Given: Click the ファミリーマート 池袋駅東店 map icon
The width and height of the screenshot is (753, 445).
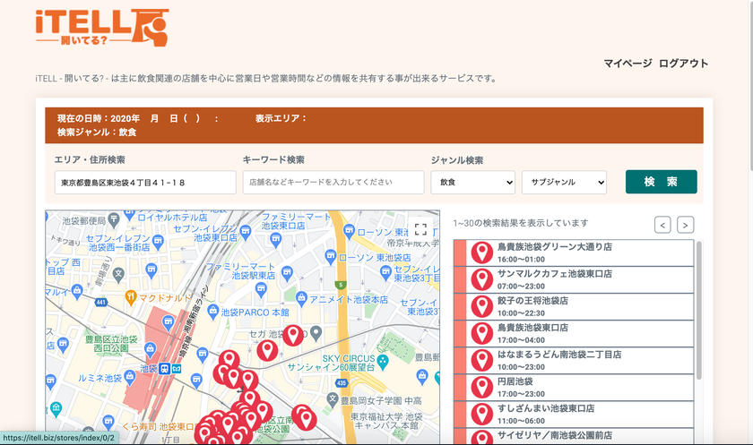Looking at the screenshot, I should [x=287, y=273].
